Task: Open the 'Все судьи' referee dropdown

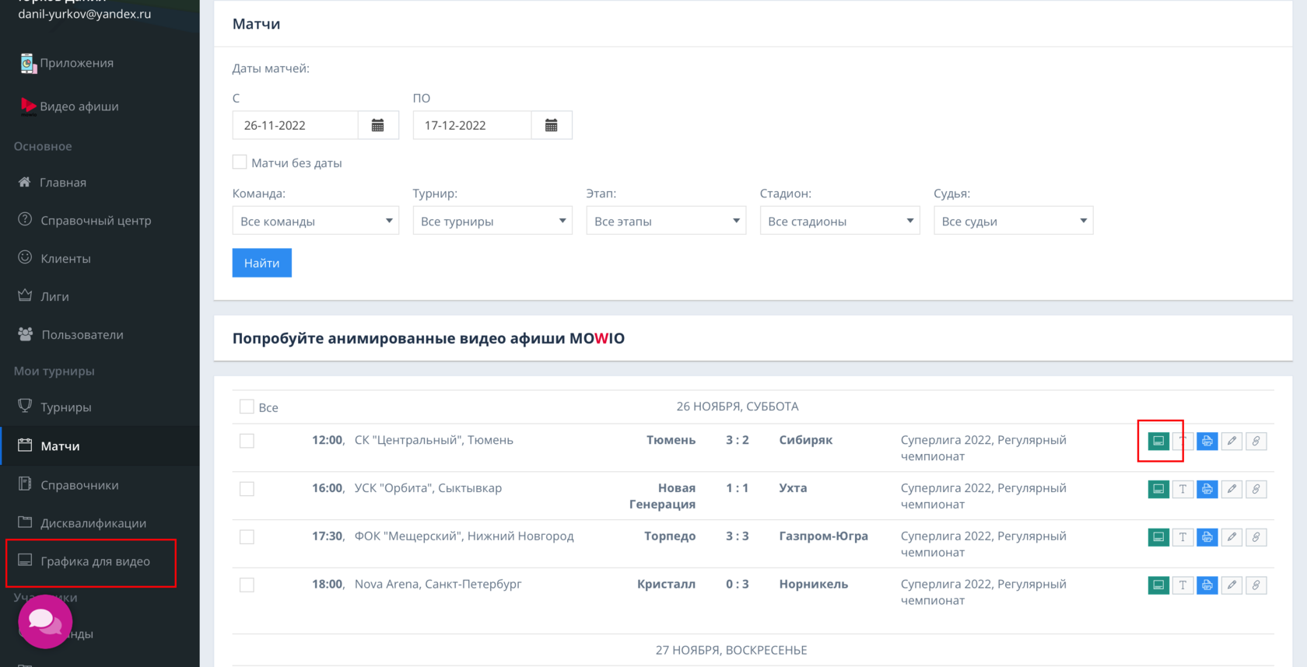Action: pos(1014,221)
